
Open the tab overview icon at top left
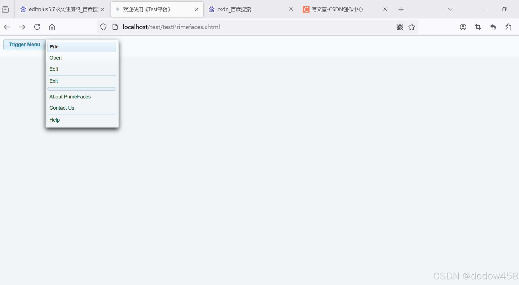click(5, 10)
